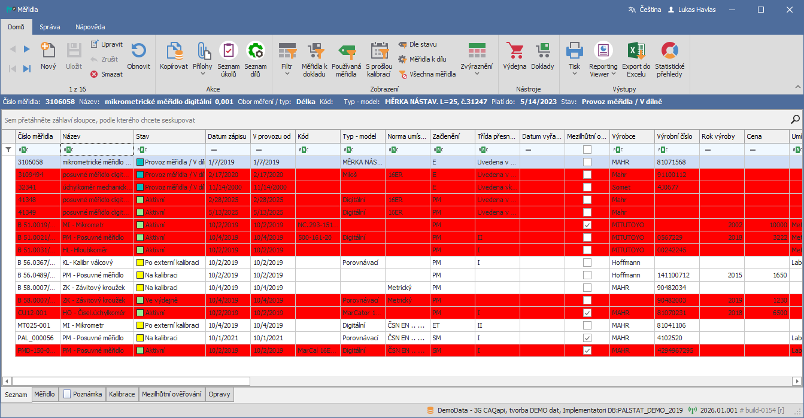Image resolution: width=804 pixels, height=418 pixels.
Task: Open the Seznam dílů parts list
Action: coord(256,59)
